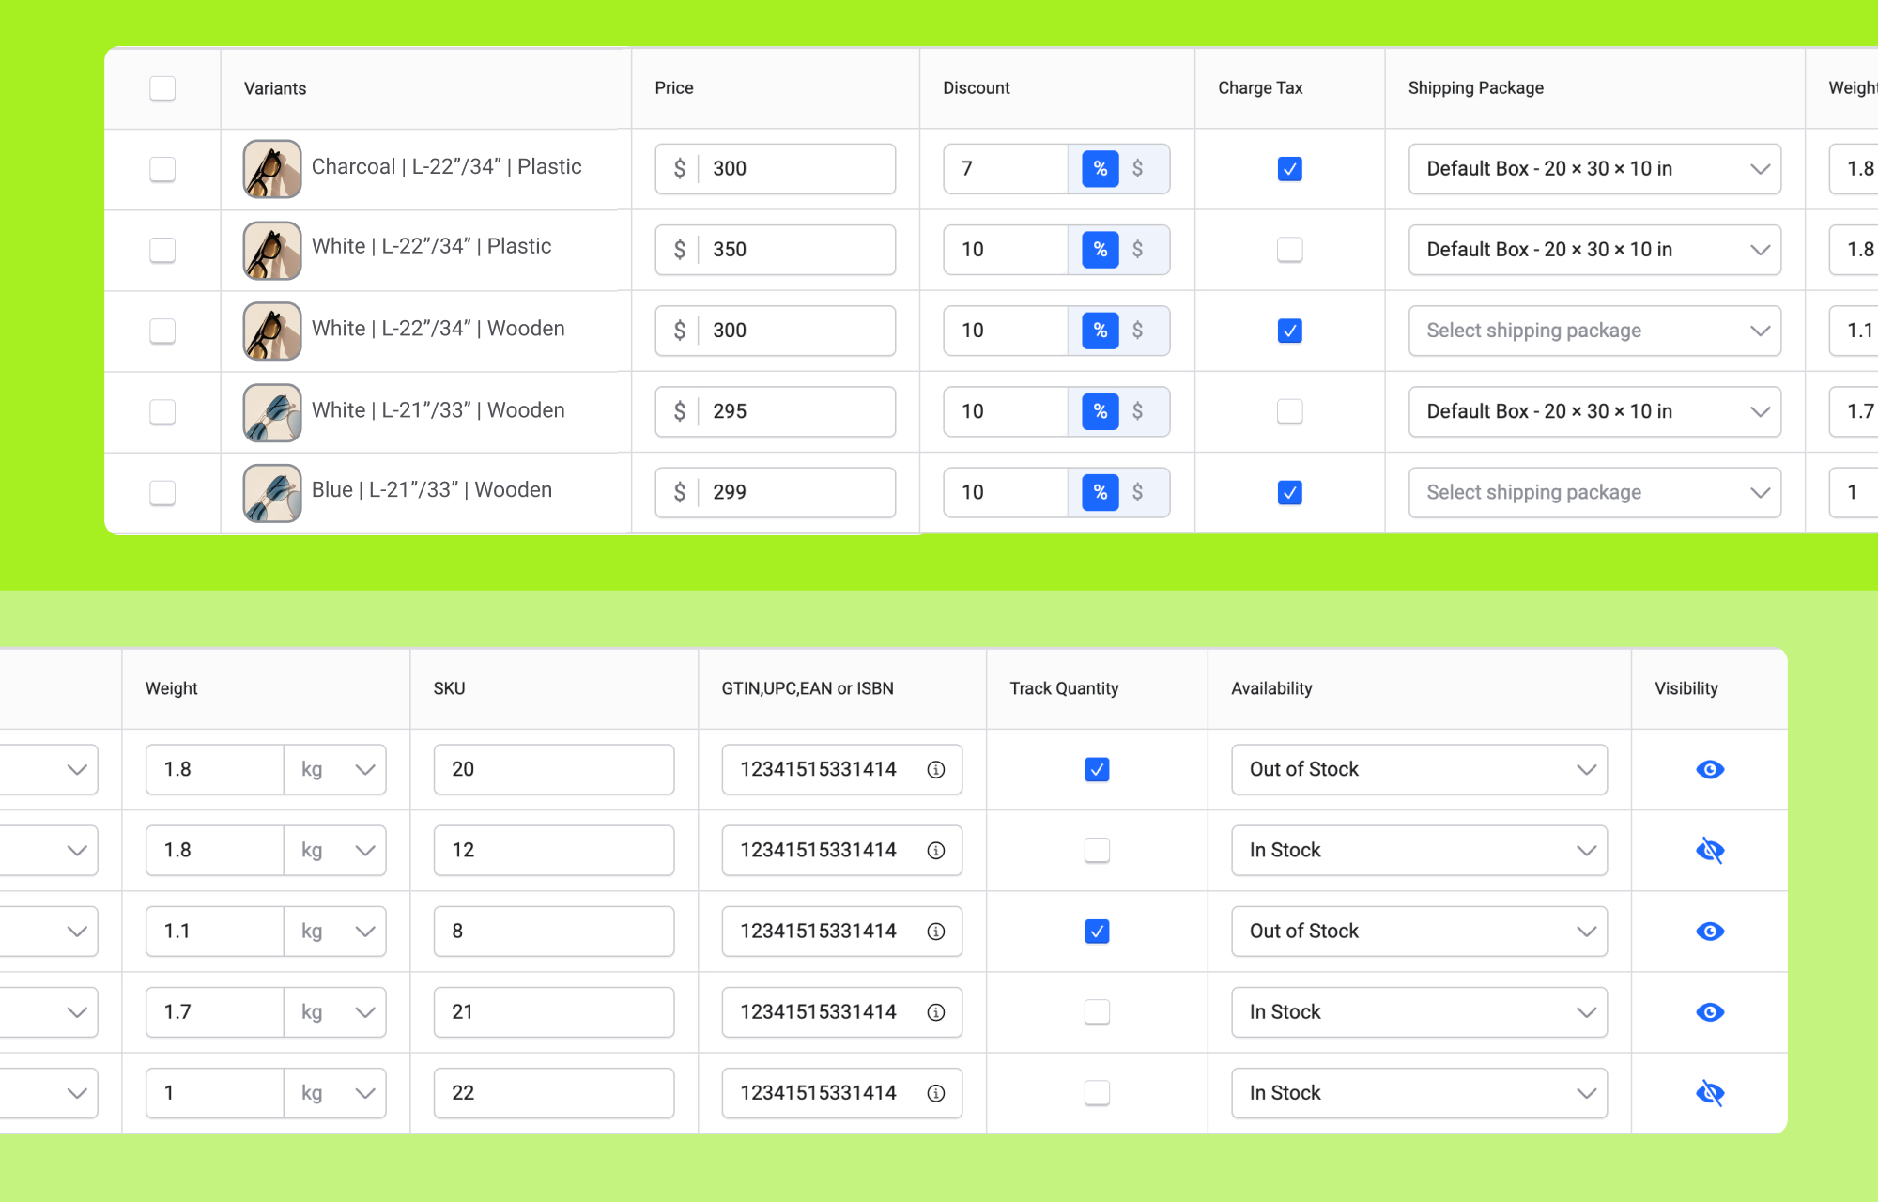Click info icon beside SKU 20 row's GTIN

point(935,770)
